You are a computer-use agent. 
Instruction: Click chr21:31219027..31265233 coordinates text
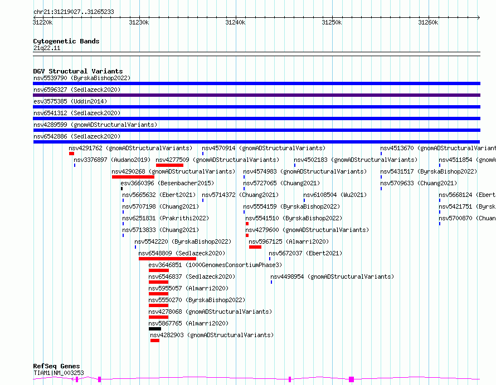pyautogui.click(x=74, y=12)
